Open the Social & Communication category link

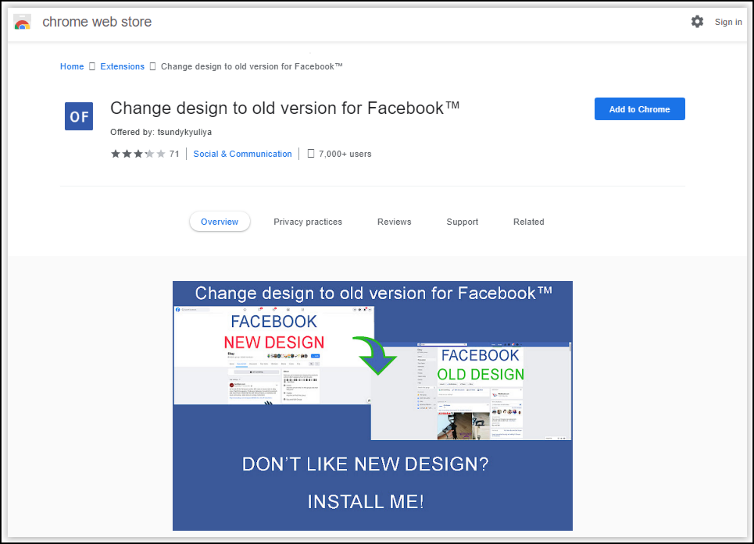click(x=242, y=154)
